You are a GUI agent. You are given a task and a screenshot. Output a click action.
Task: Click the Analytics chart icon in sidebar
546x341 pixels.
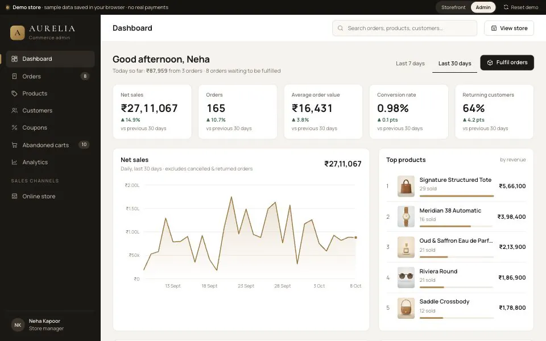[x=14, y=162]
